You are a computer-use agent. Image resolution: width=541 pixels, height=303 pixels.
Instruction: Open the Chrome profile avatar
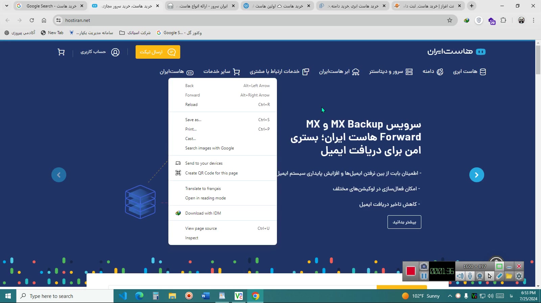point(521,20)
